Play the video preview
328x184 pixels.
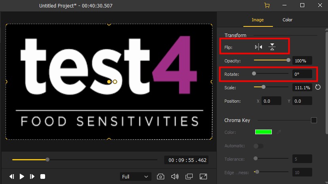[x=22, y=176]
